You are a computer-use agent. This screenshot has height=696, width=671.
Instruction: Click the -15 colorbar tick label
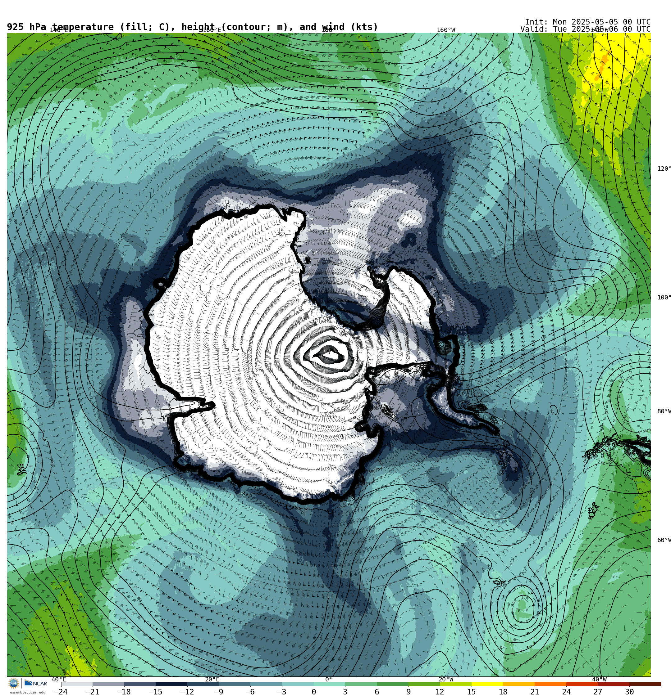tap(155, 692)
